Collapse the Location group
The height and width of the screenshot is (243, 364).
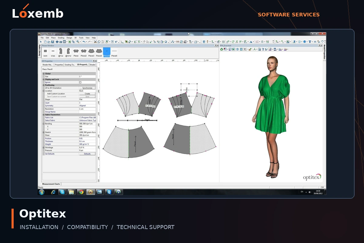coord(43,91)
